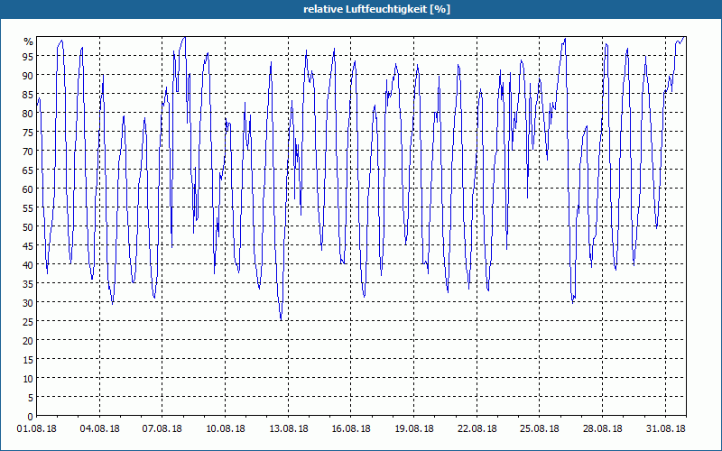Click the 10.08.18 date label
The height and width of the screenshot is (451, 722).
225,428
